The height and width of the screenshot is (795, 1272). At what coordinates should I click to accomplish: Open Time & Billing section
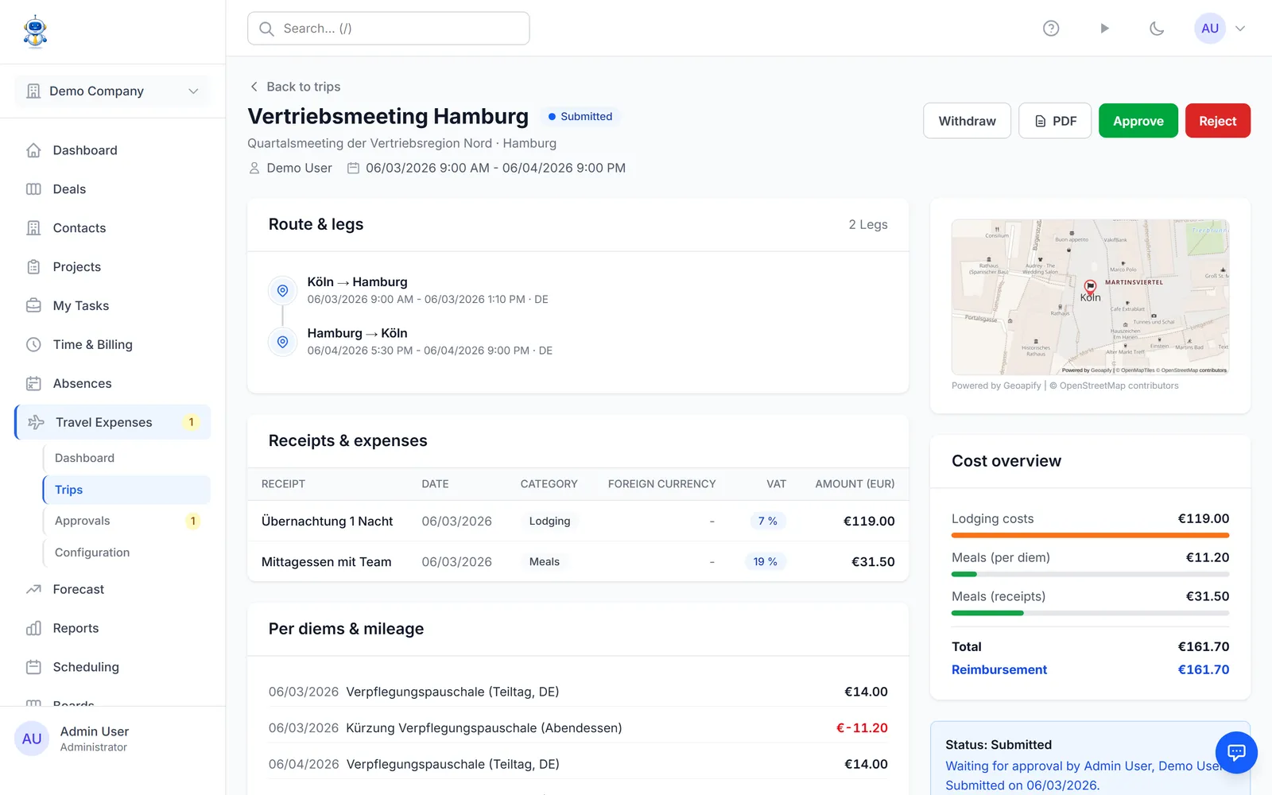click(x=112, y=345)
